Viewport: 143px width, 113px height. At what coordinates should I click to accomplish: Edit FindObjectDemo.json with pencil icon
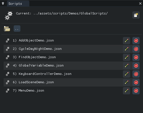tap(127, 57)
